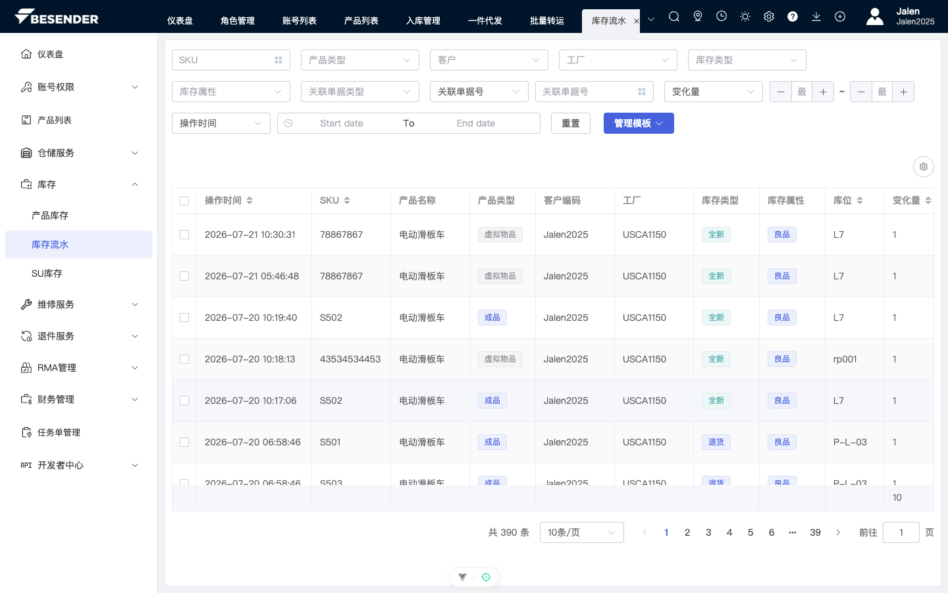Open the 客户 dropdown

coord(489,60)
